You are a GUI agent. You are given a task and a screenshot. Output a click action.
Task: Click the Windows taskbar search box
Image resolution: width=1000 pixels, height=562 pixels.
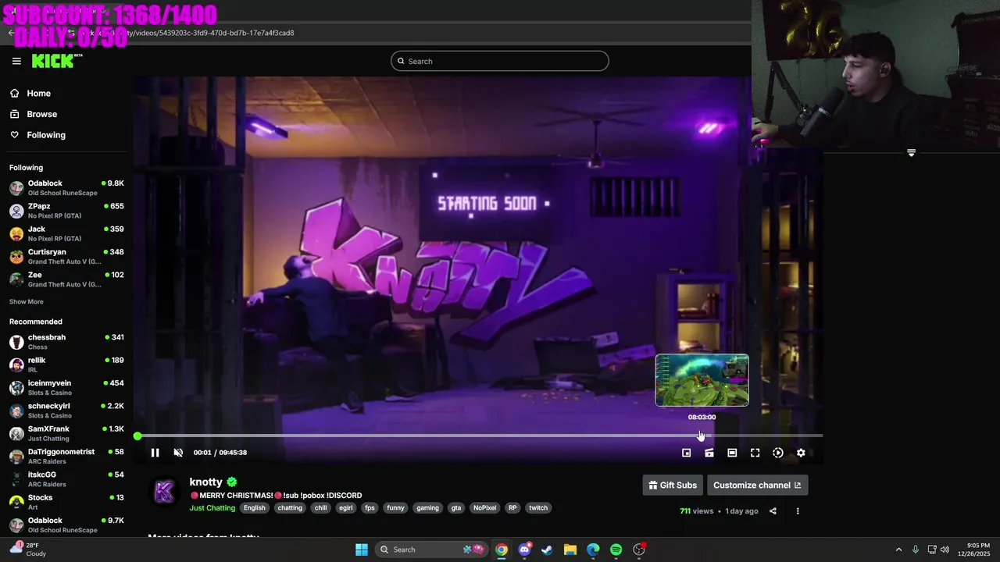pos(430,550)
